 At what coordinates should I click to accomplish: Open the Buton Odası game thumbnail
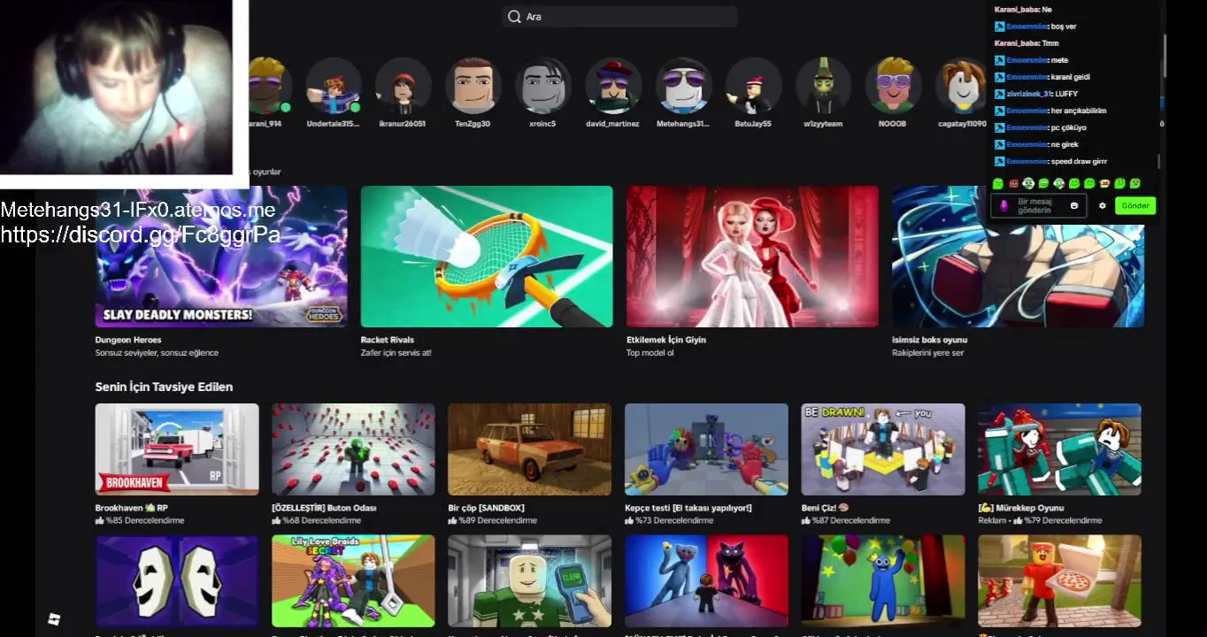point(353,449)
